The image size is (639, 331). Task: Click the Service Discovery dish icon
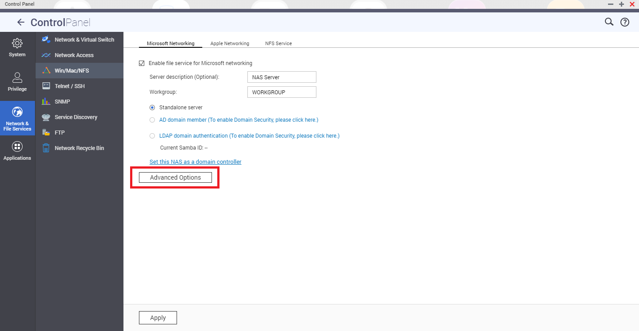tap(46, 117)
